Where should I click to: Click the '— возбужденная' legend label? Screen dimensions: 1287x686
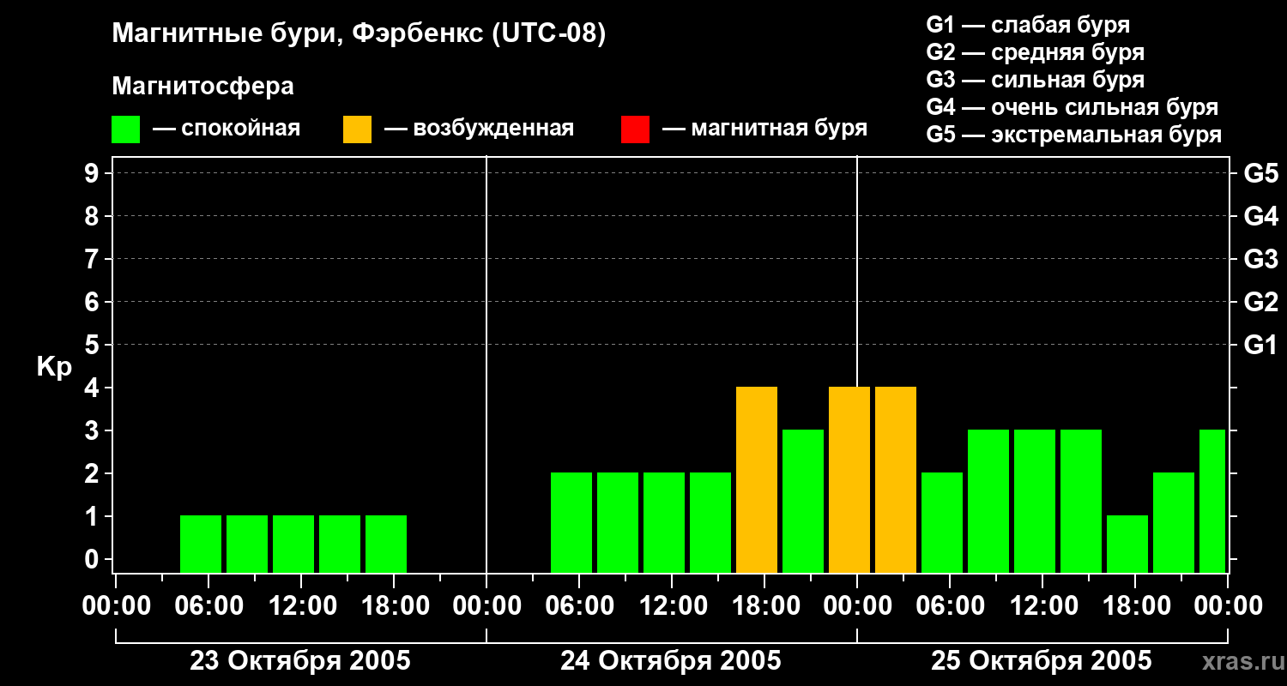point(479,129)
